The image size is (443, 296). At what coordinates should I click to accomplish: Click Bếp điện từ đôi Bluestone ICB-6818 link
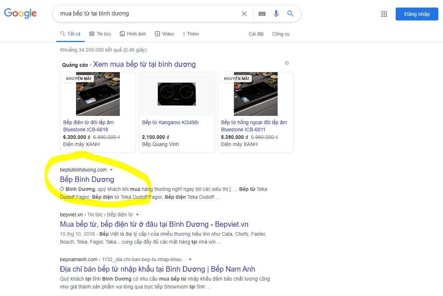tap(89, 126)
